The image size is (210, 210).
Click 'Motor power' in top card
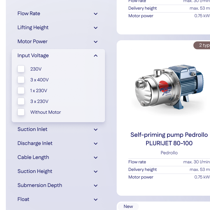point(141,16)
